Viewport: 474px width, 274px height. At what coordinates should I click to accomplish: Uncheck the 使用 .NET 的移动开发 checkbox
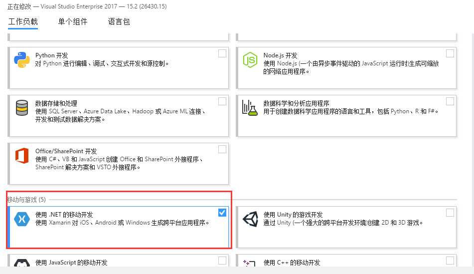[x=222, y=213]
